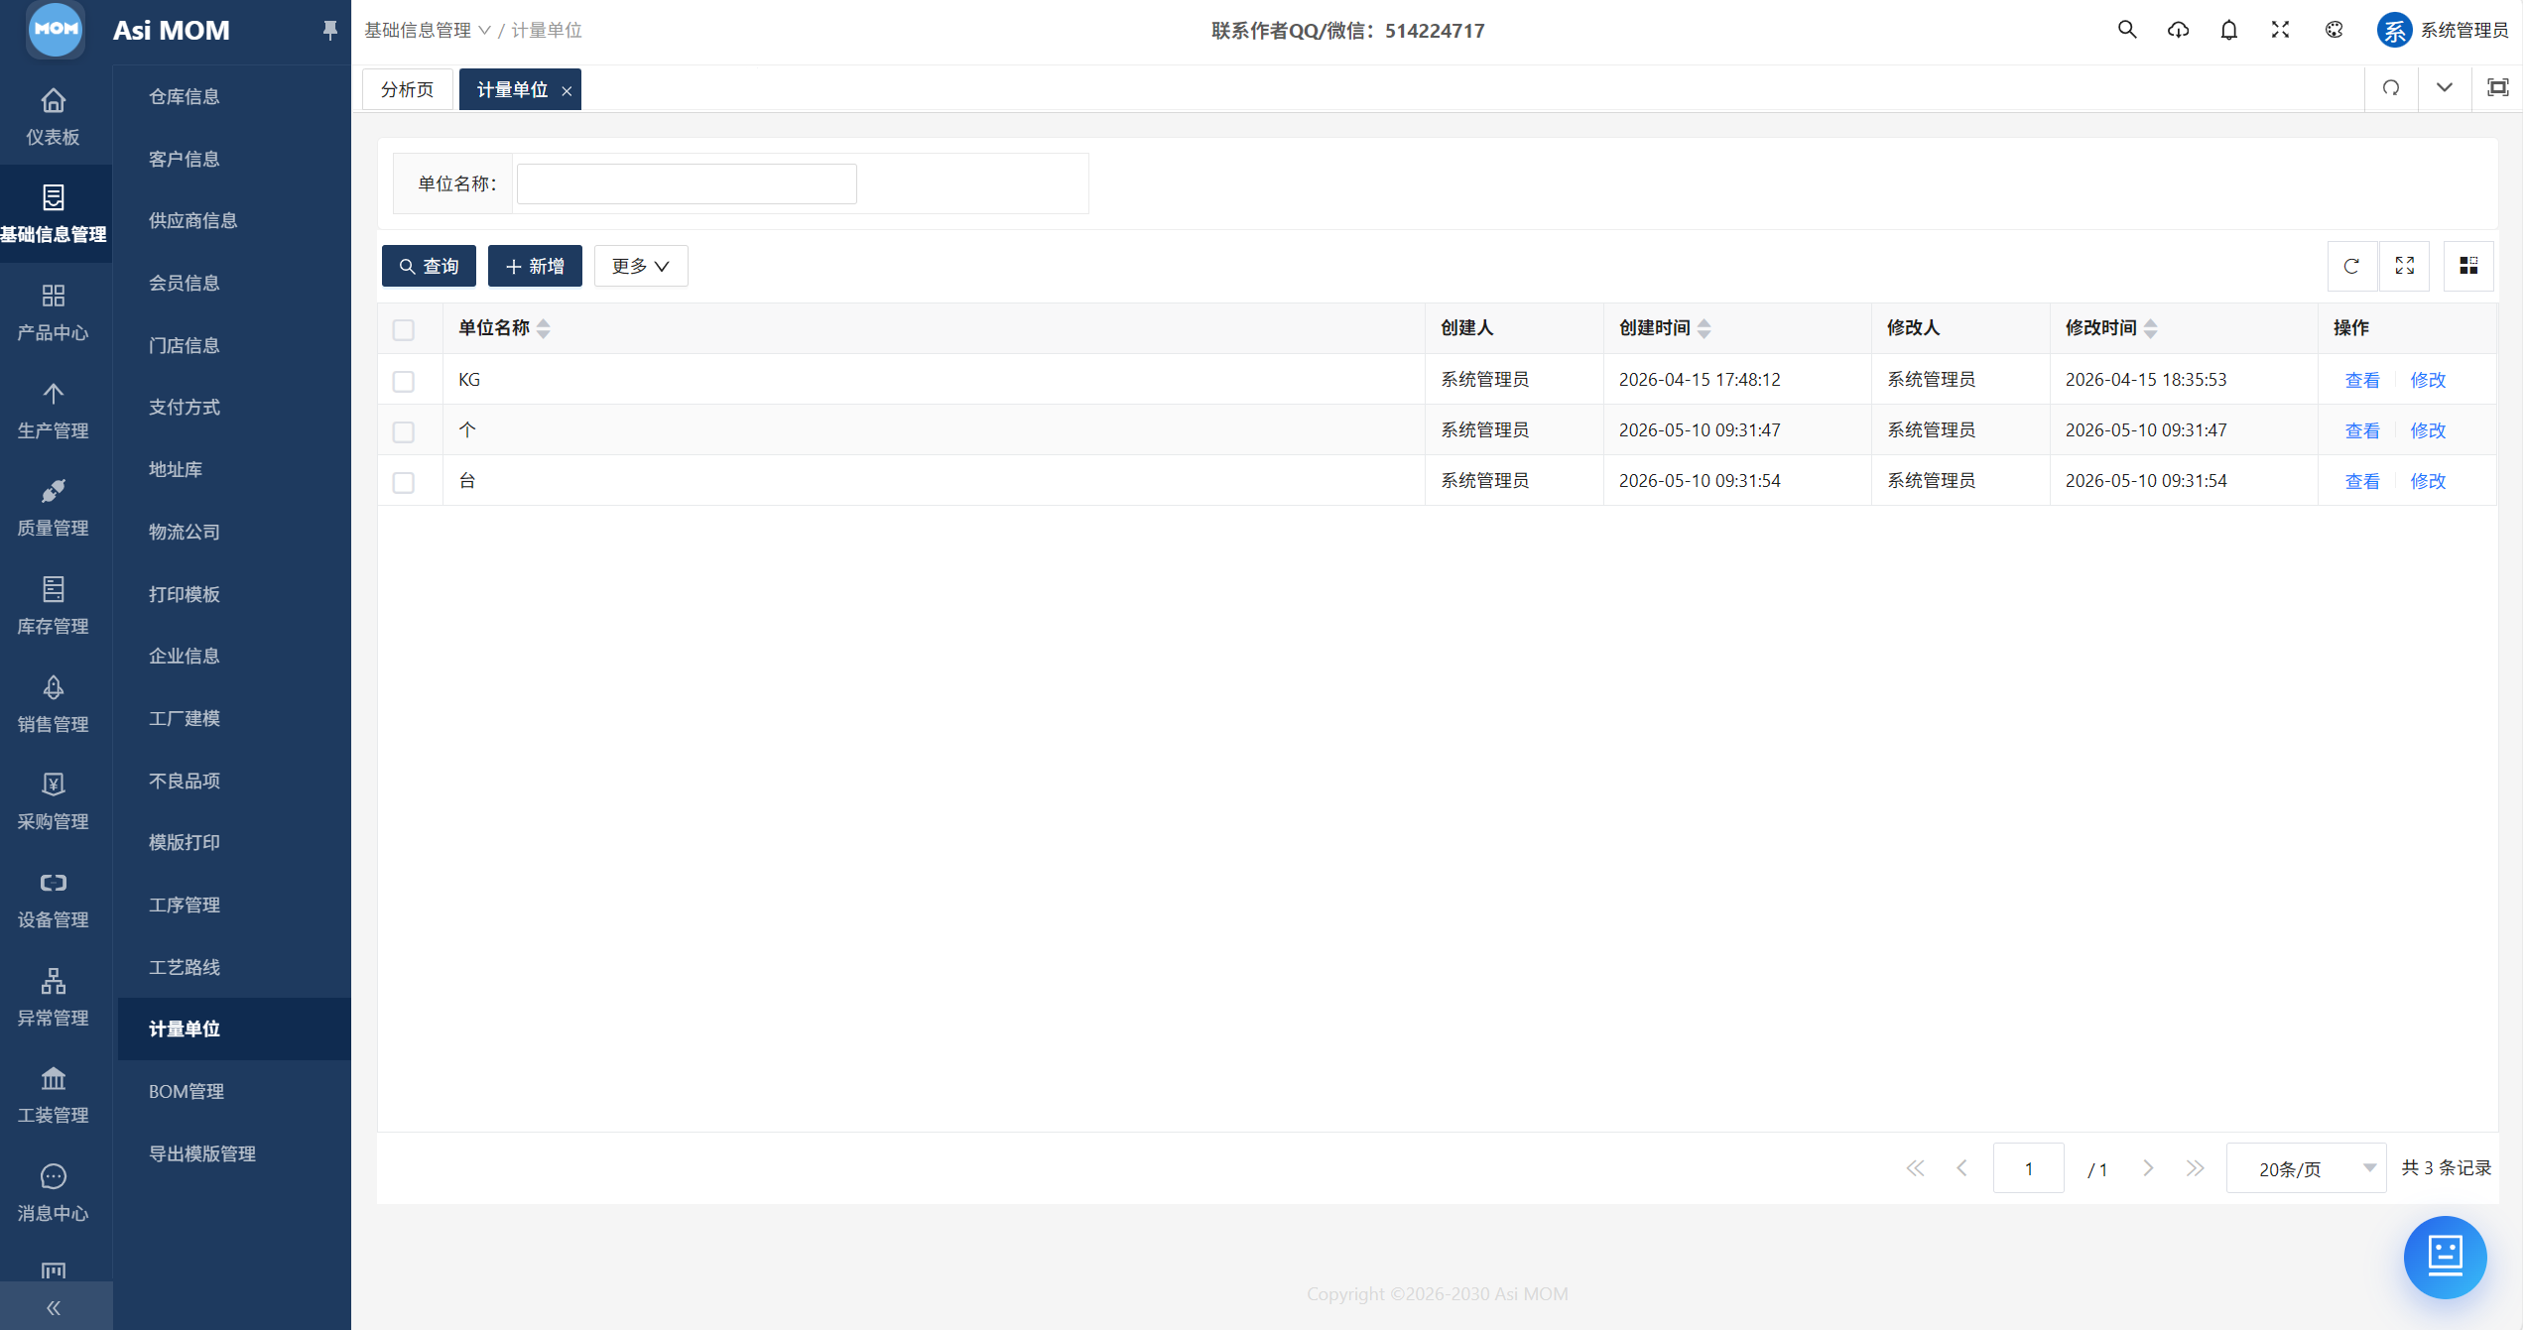This screenshot has width=2526, height=1330.
Task: Click 修改 link for 台 row
Action: coord(2428,481)
